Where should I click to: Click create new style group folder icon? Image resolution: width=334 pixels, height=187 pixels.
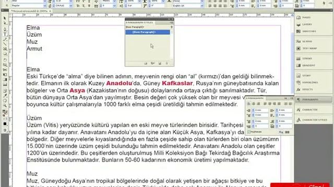coord(146,63)
